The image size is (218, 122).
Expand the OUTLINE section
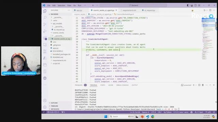coord(54,103)
